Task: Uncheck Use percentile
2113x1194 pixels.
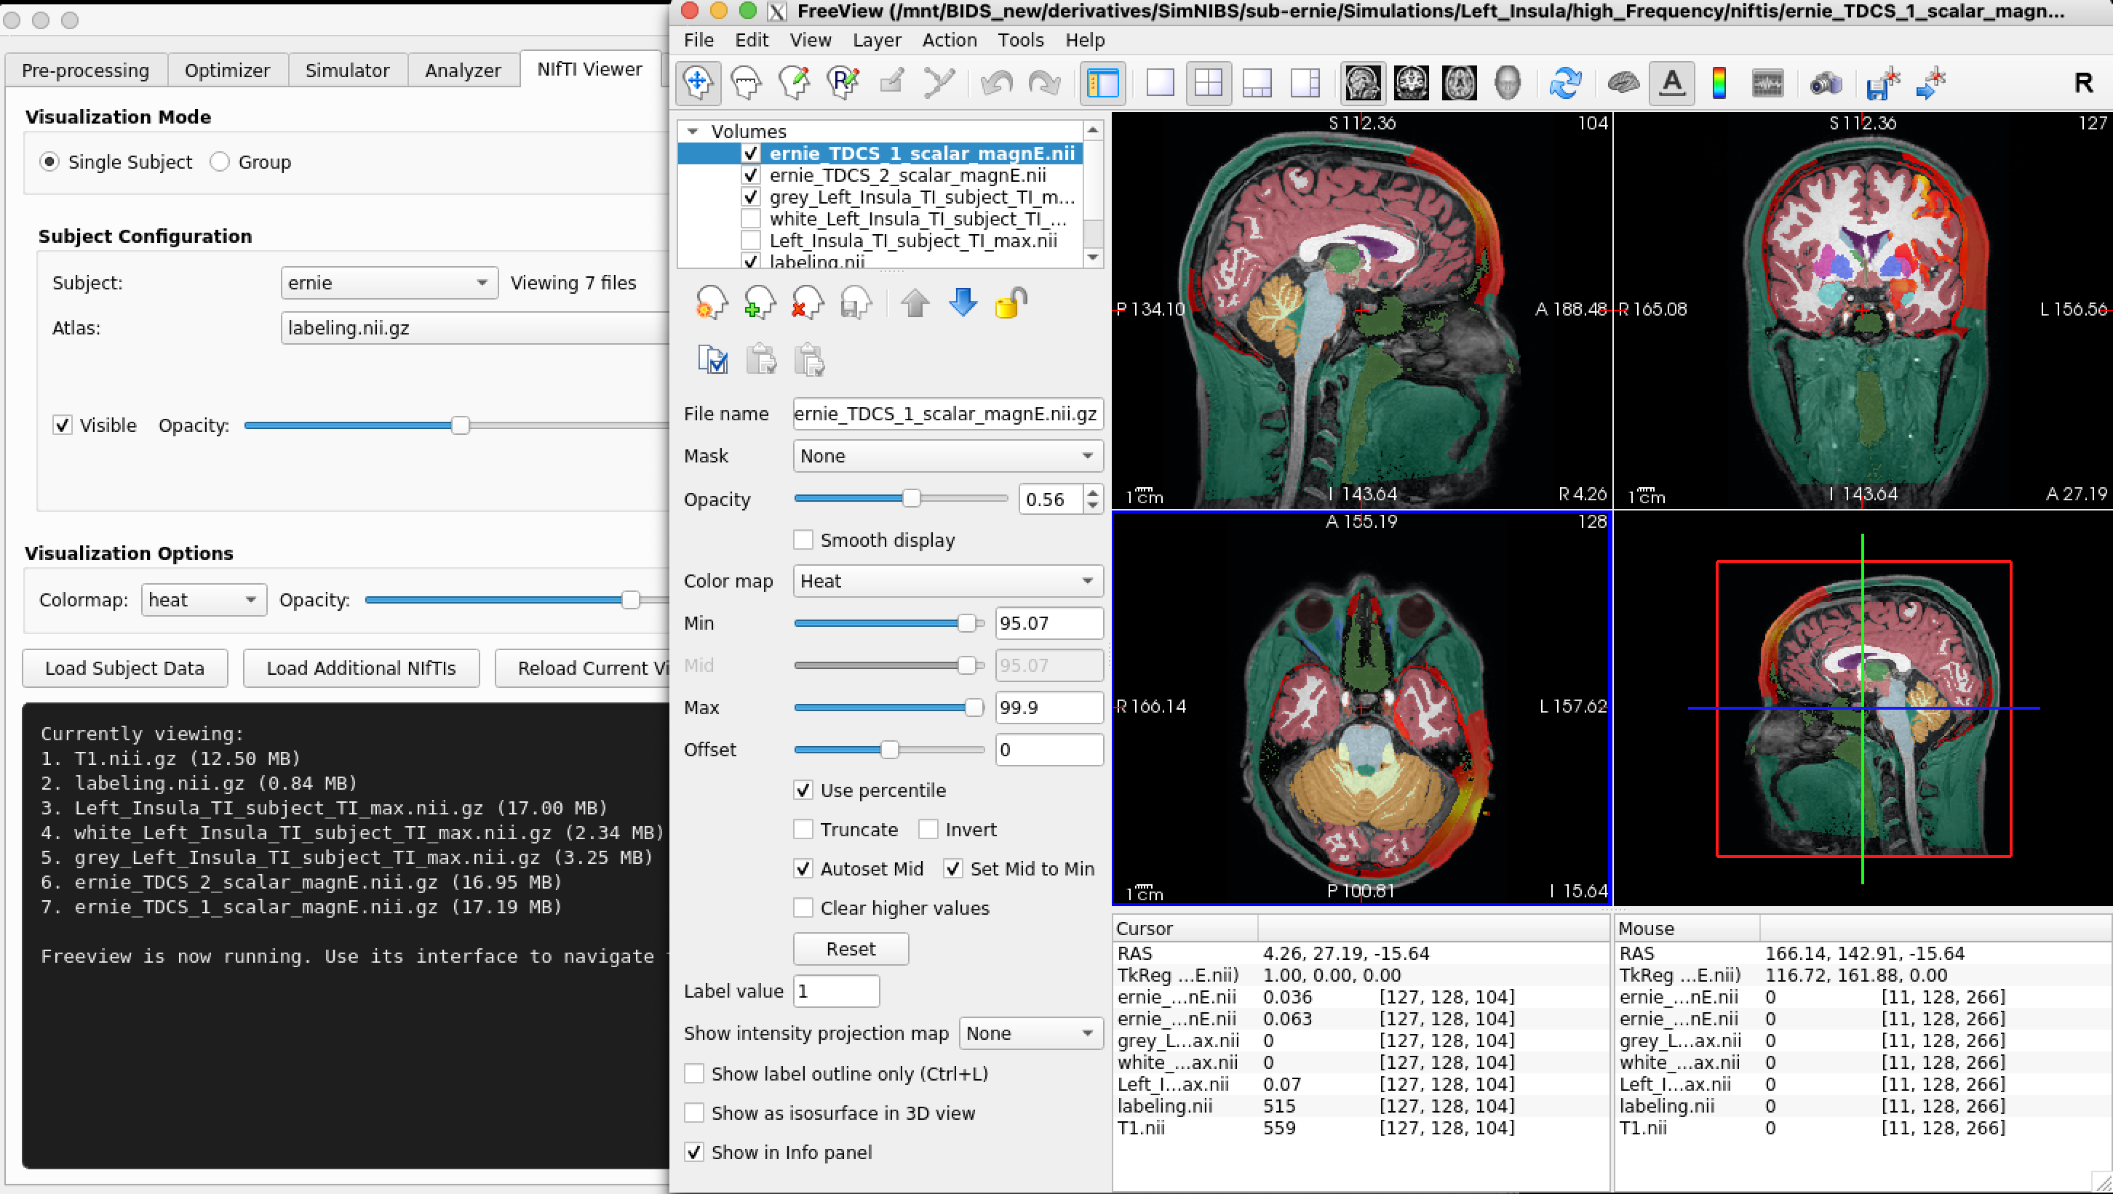Action: pos(803,790)
